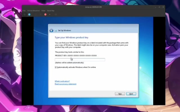Show the graphical console view icon

coord(24,14)
